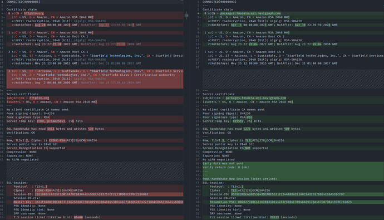Click the added-line marker on right line 12

[200, 45]
